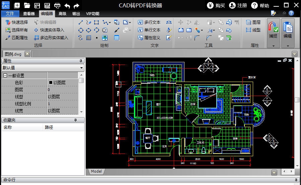Click the 色彩 black color swatch
This screenshot has width=301, height=185.
[51, 83]
